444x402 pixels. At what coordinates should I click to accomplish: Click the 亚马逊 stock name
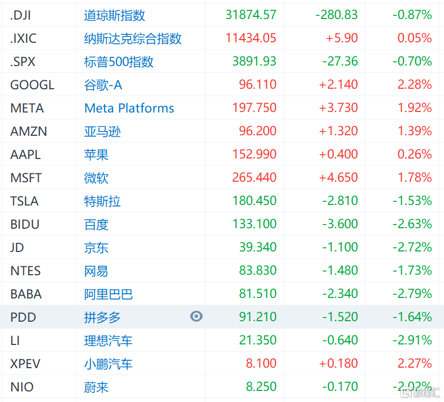102,131
